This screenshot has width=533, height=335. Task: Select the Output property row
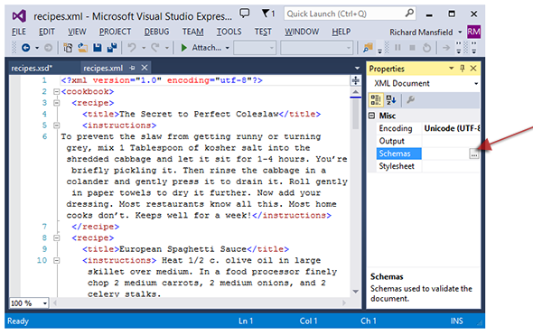428,141
